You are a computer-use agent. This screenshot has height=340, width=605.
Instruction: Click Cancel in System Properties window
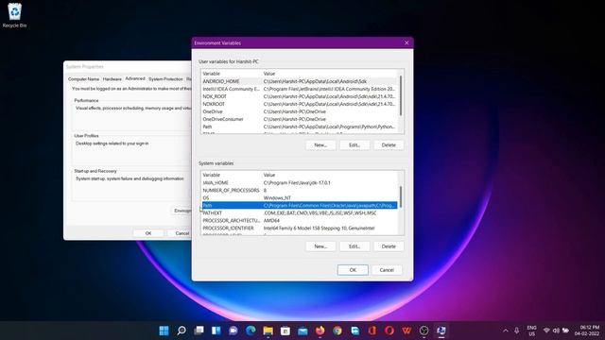click(180, 233)
